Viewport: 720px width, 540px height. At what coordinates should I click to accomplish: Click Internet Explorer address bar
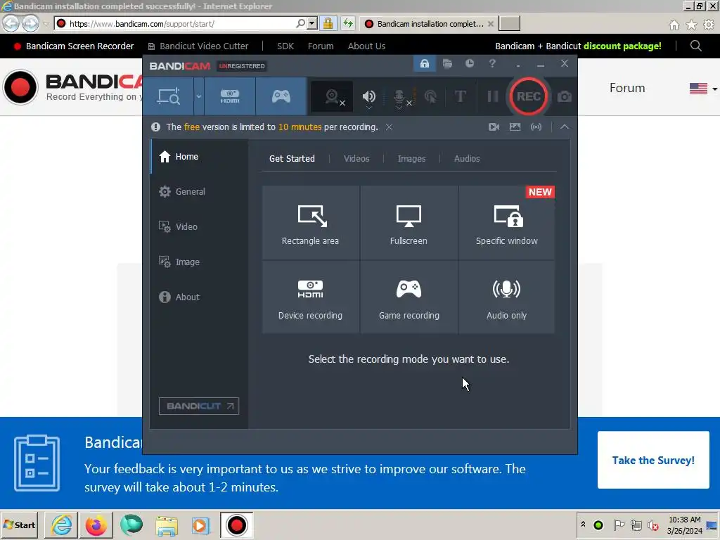tap(179, 23)
